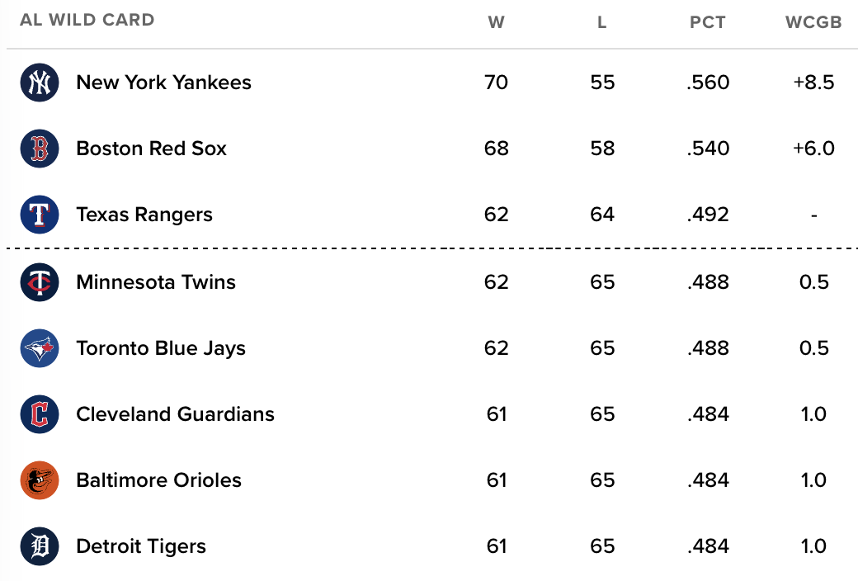Click the Boston Red Sox logo
This screenshot has height=581, width=858.
pos(40,149)
